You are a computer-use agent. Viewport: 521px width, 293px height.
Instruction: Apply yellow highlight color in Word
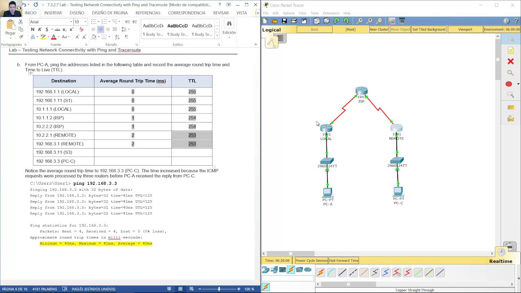[43, 37]
